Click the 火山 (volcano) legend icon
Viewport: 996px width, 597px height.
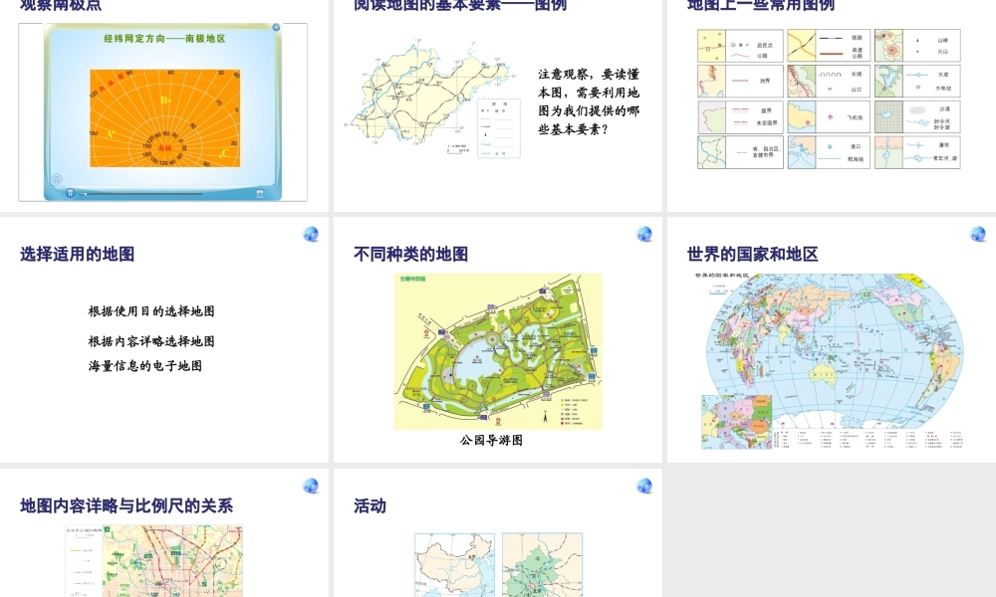916,52
